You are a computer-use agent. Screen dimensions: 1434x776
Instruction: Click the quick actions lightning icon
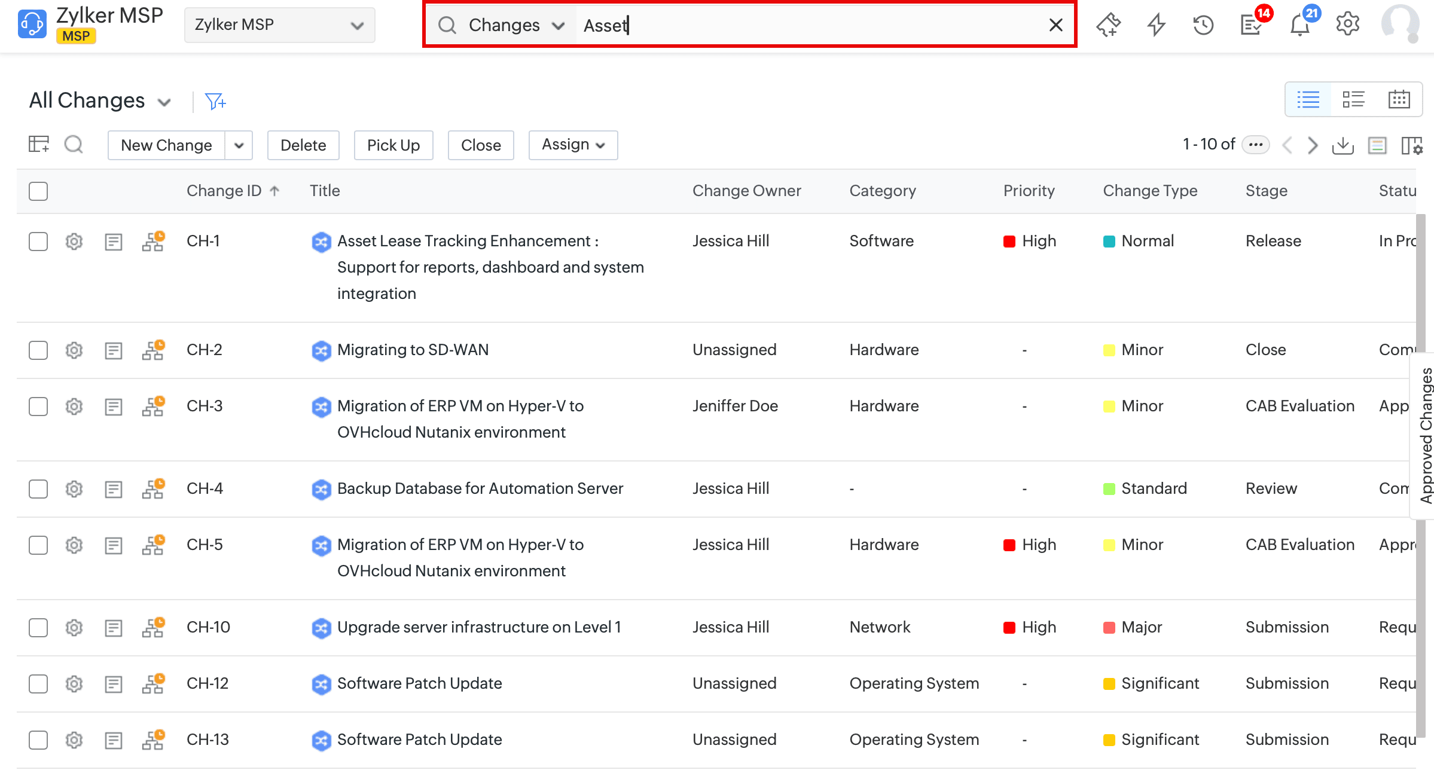1156,25
